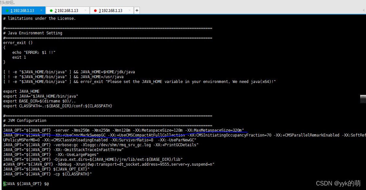Close session tab 3 192.168.1.13
This screenshot has height=190, width=366.
129,10
